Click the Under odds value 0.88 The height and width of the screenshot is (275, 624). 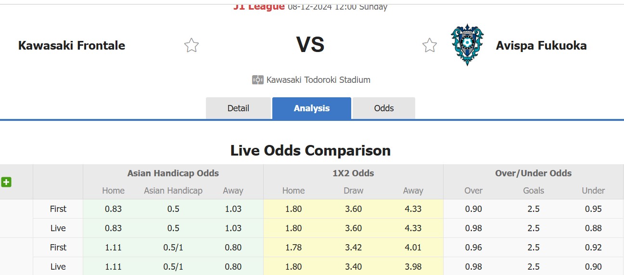tap(593, 228)
